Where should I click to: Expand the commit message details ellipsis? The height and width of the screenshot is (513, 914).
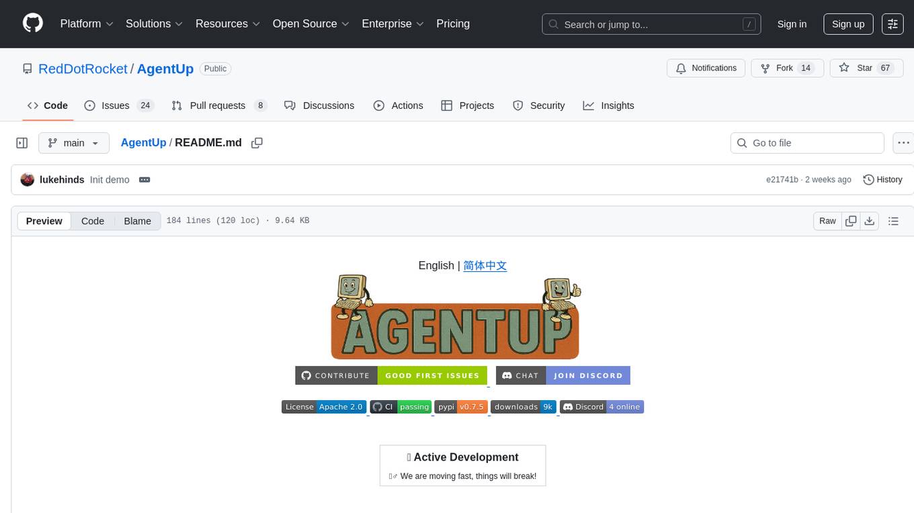pyautogui.click(x=144, y=179)
